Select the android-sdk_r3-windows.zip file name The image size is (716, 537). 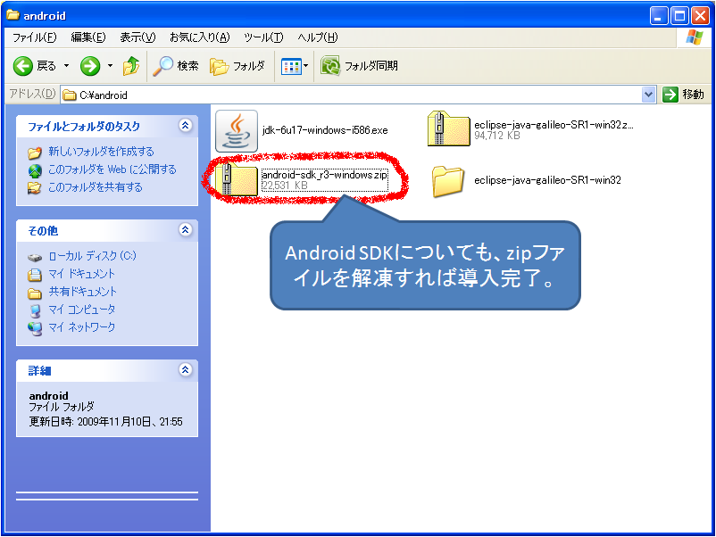point(325,175)
